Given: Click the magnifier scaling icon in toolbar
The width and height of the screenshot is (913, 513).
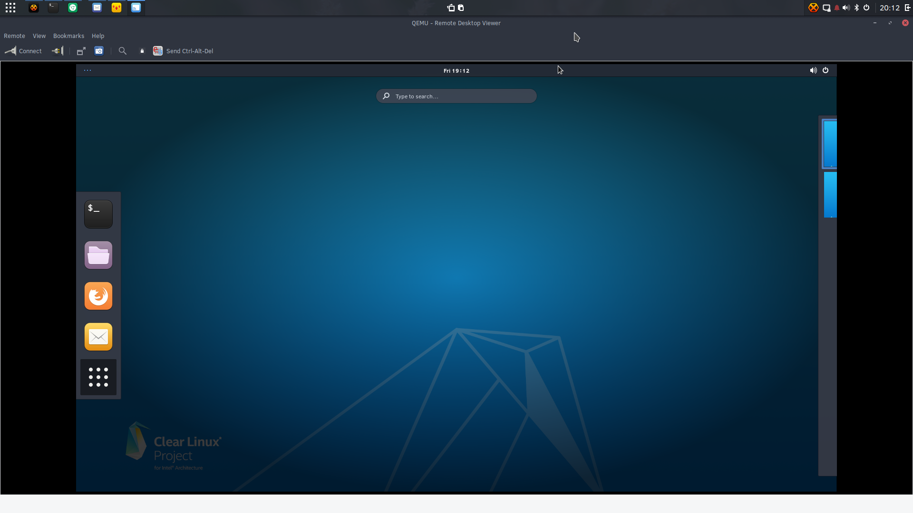Looking at the screenshot, I should pos(123,51).
